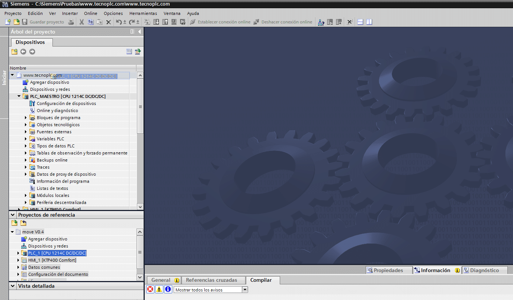Image resolution: width=513 pixels, height=300 pixels.
Task: Expand Objetos tecnológicos folder
Action: tap(26, 125)
